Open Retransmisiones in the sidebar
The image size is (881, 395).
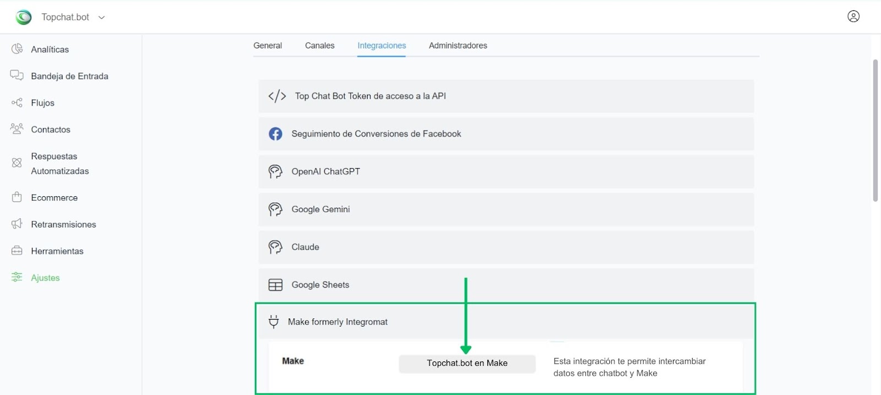(63, 224)
